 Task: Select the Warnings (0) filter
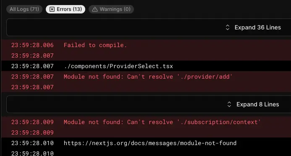pos(111,9)
